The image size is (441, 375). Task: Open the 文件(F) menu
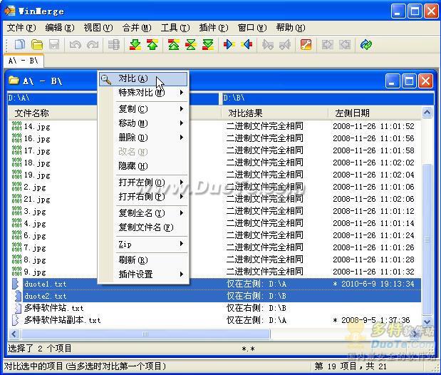(21, 28)
